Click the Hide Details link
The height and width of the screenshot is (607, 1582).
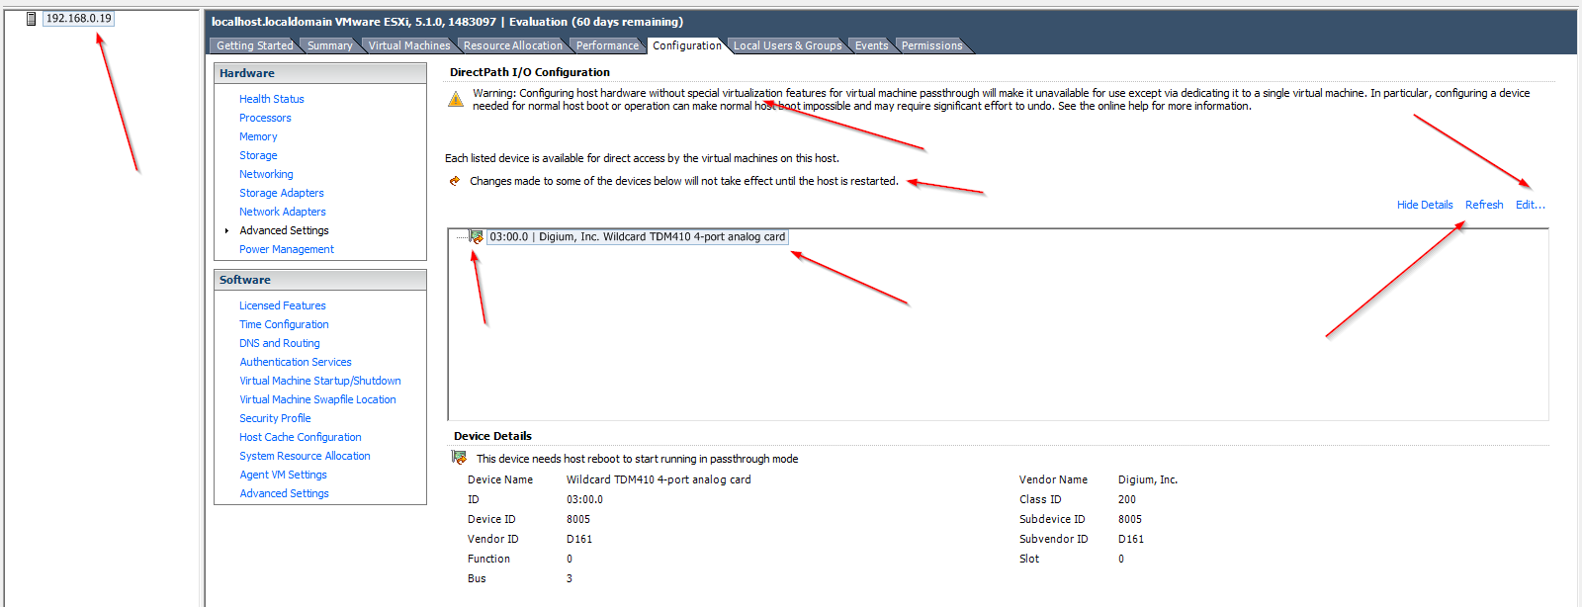tap(1425, 205)
